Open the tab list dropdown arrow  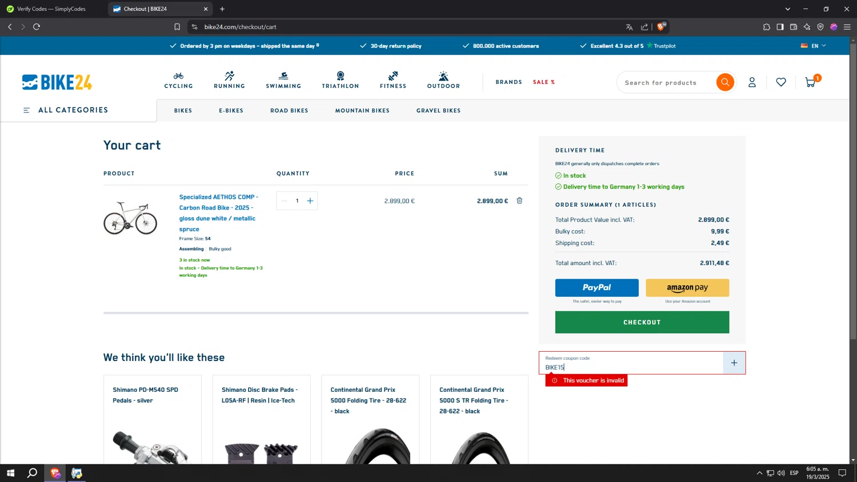pos(788,9)
